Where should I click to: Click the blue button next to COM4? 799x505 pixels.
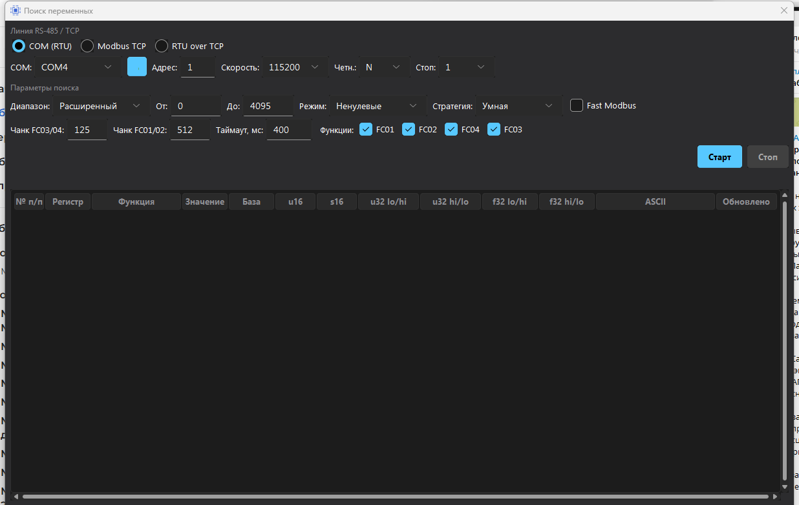137,67
